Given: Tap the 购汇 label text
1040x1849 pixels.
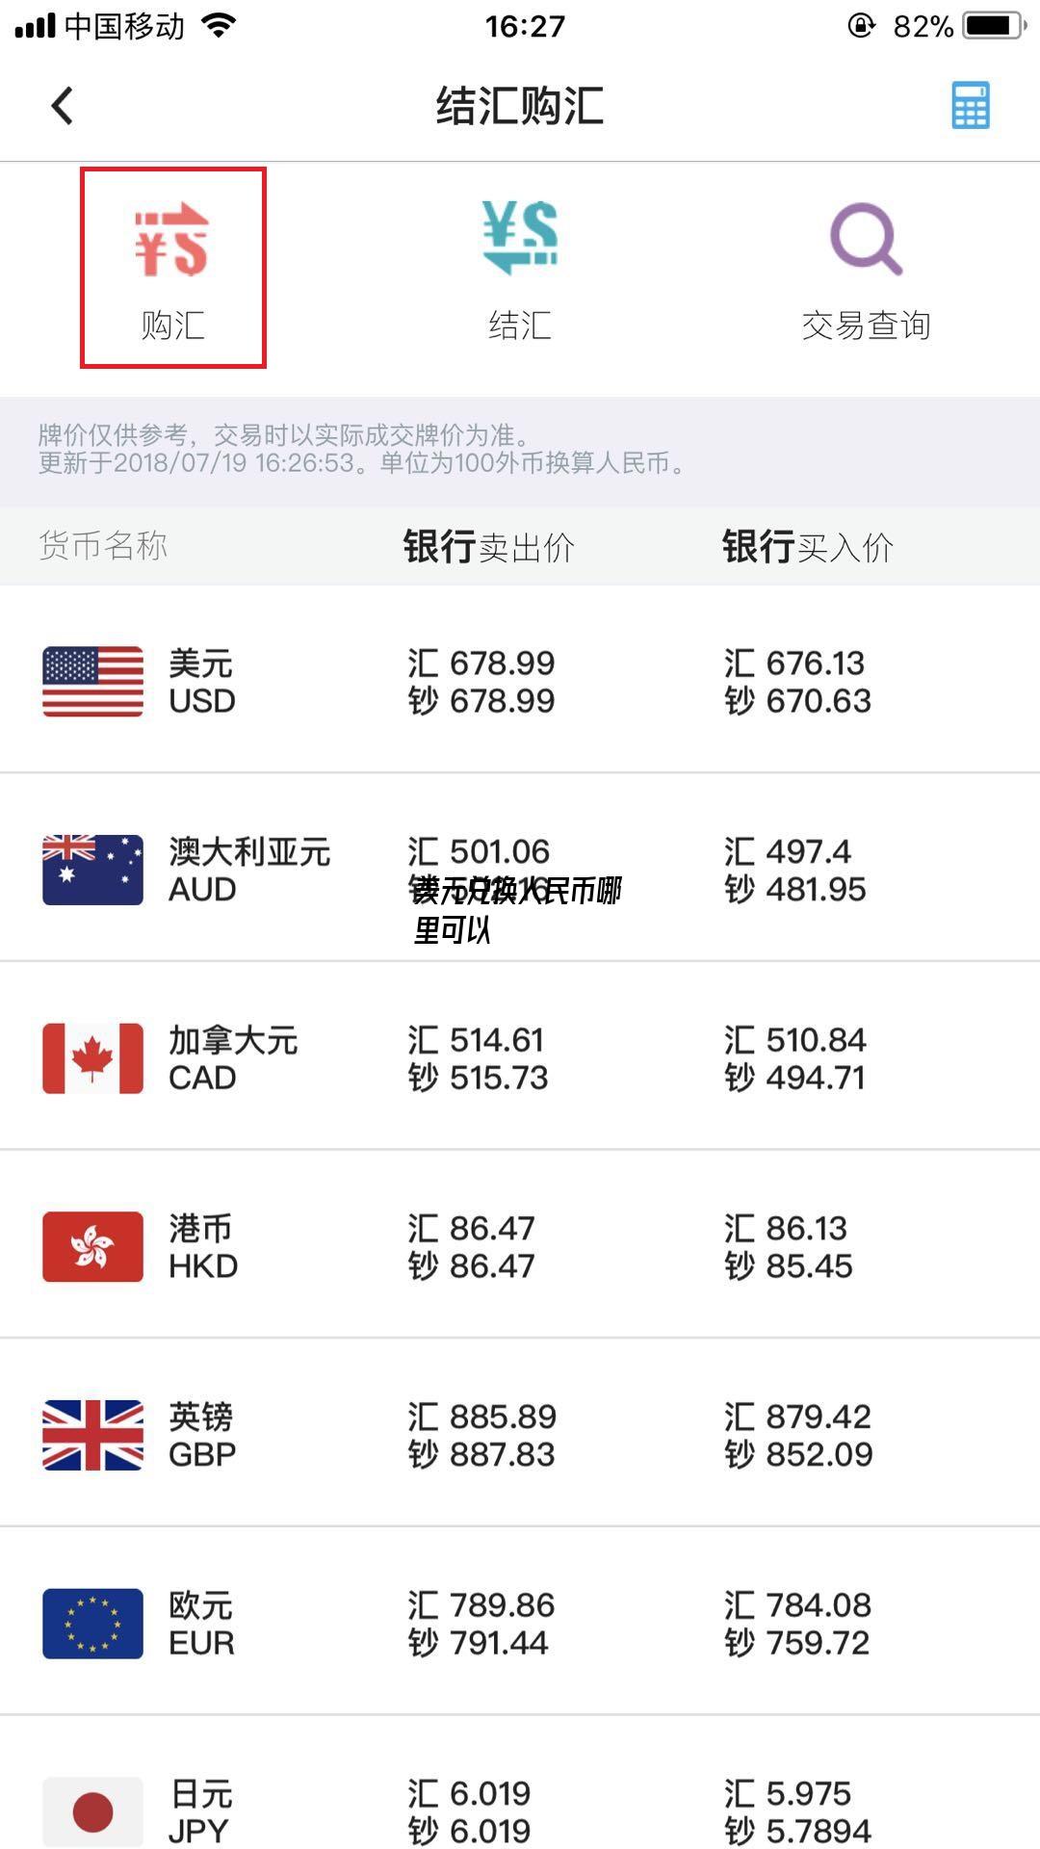Looking at the screenshot, I should tap(172, 326).
